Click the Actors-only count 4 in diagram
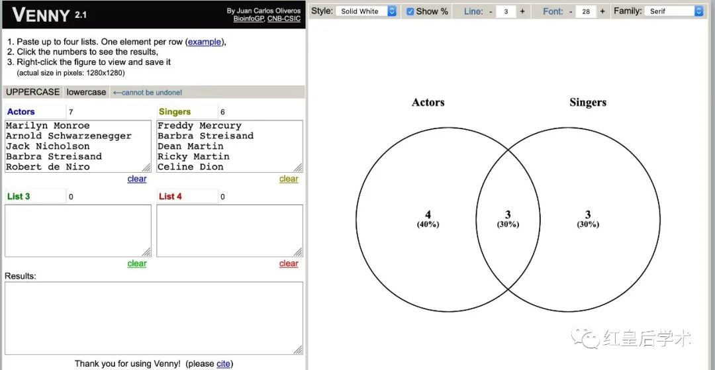The height and width of the screenshot is (370, 715). point(428,214)
